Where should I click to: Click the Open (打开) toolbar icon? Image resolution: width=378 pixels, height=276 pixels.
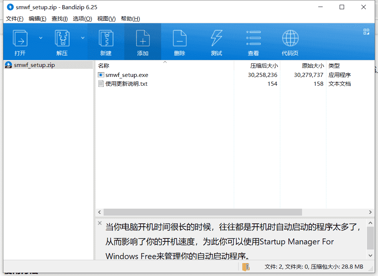pos(20,38)
